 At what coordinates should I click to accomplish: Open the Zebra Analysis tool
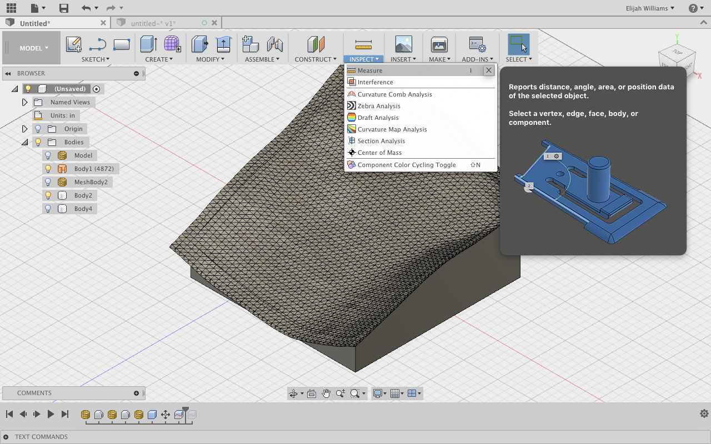coord(378,105)
